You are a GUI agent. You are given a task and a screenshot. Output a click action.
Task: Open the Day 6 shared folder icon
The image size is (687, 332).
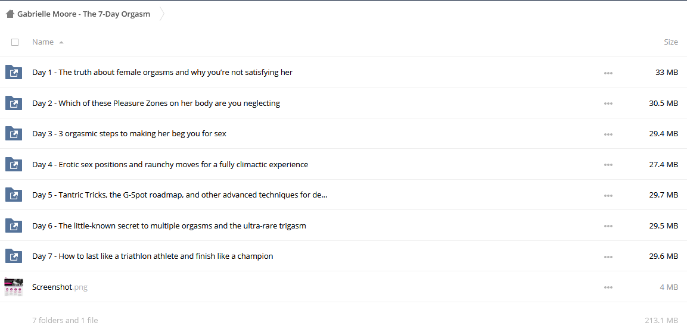click(14, 225)
